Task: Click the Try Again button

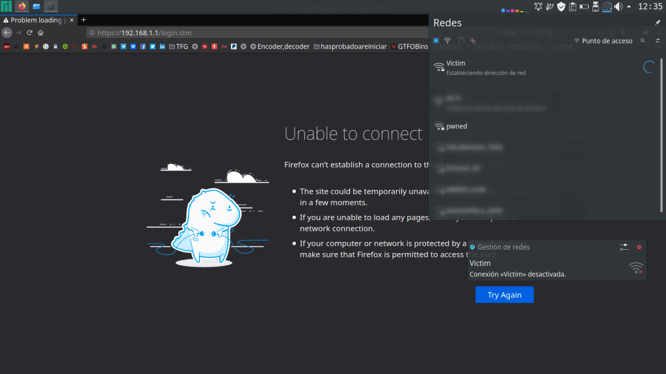Action: pos(504,295)
